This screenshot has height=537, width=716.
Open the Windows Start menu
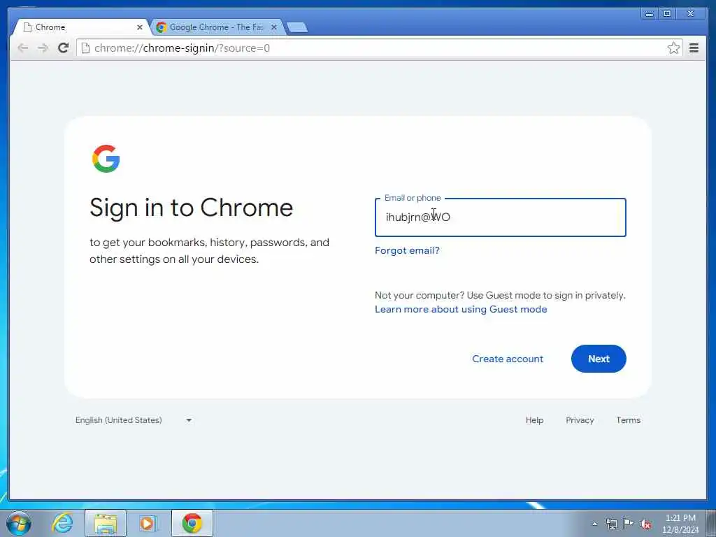(19, 523)
